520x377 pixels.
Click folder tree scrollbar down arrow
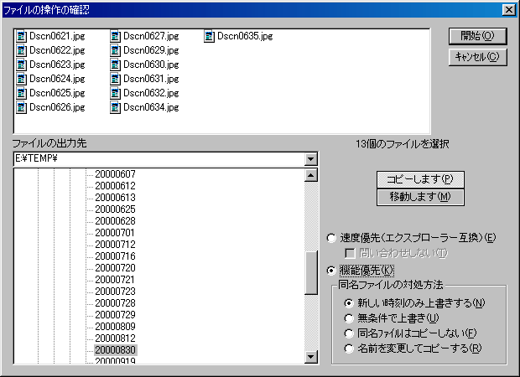coord(310,357)
